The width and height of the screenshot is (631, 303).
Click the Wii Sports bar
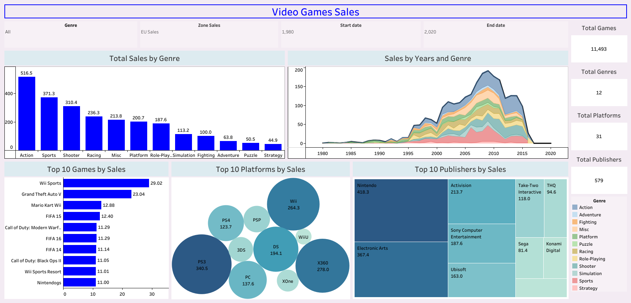[x=106, y=183]
